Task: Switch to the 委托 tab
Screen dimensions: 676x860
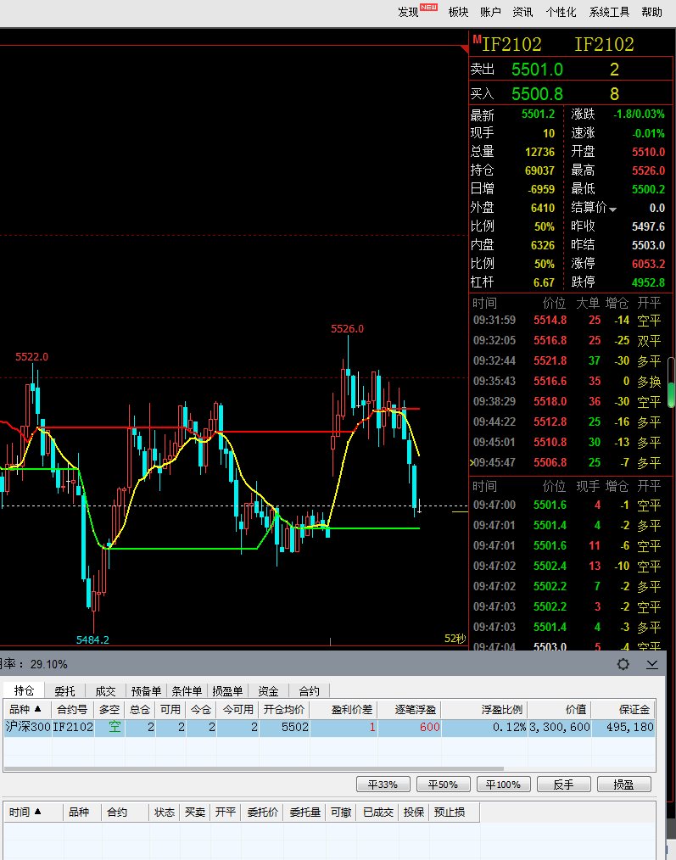Action: click(x=64, y=691)
